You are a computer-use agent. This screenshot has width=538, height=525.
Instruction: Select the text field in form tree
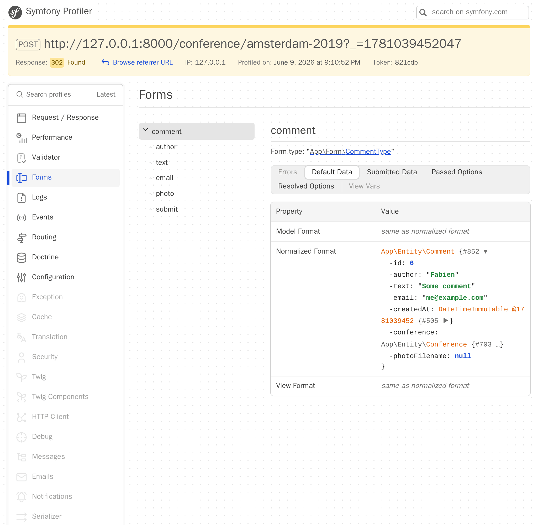coord(162,163)
